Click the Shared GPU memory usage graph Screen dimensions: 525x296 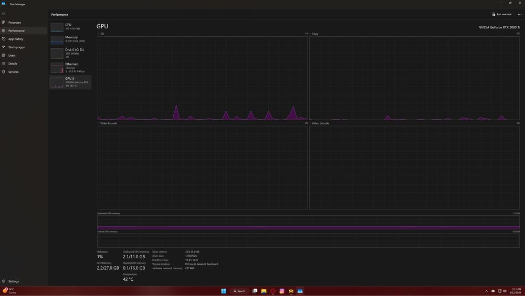308,240
